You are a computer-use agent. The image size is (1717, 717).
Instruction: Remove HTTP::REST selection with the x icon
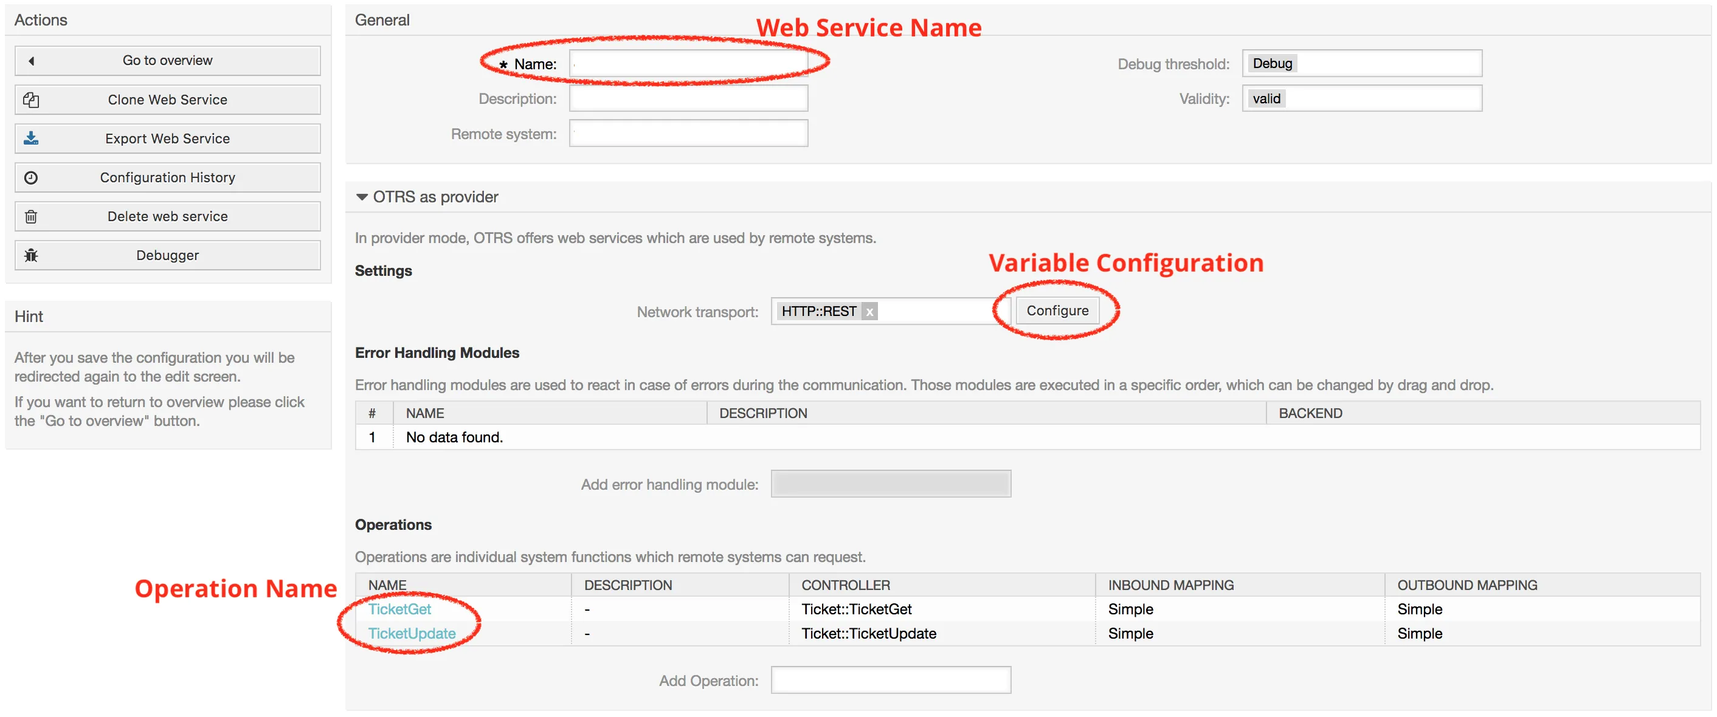coord(869,311)
